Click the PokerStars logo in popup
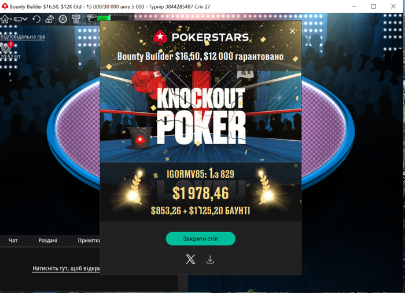 point(201,37)
